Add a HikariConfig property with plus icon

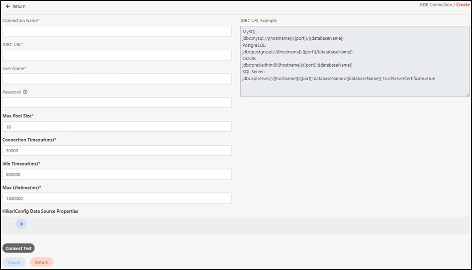coord(21,224)
